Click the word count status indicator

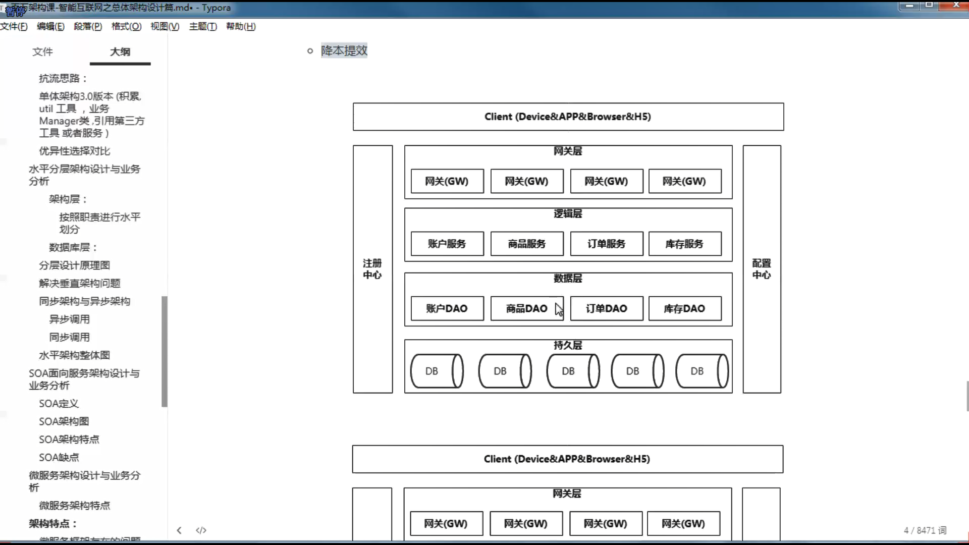click(925, 530)
